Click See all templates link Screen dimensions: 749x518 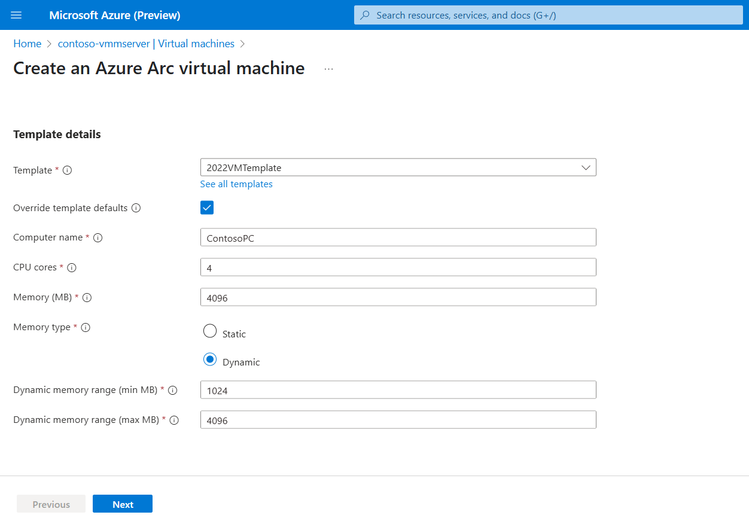[236, 184]
